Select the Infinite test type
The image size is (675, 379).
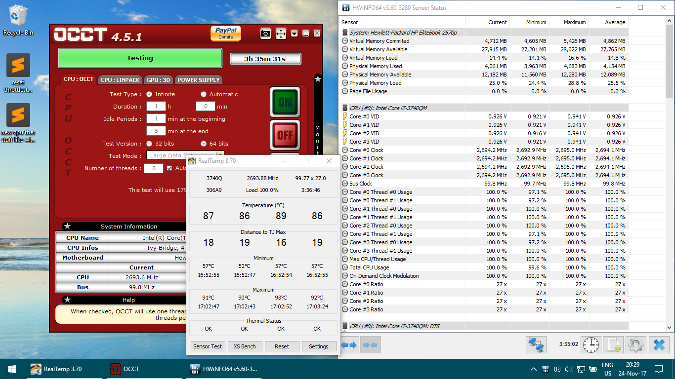click(149, 94)
